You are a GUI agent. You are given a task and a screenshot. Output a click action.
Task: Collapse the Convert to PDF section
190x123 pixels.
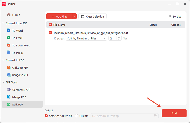pos(3,60)
